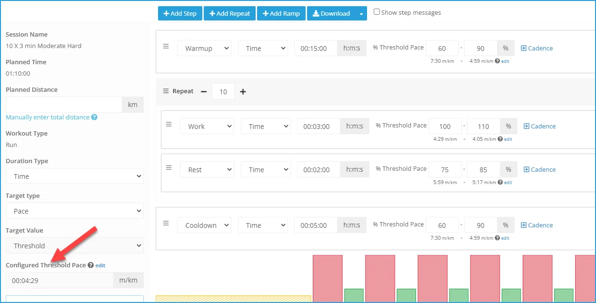The image size is (596, 303).
Task: Click the Rest step drag handle icon
Action: [x=169, y=167]
